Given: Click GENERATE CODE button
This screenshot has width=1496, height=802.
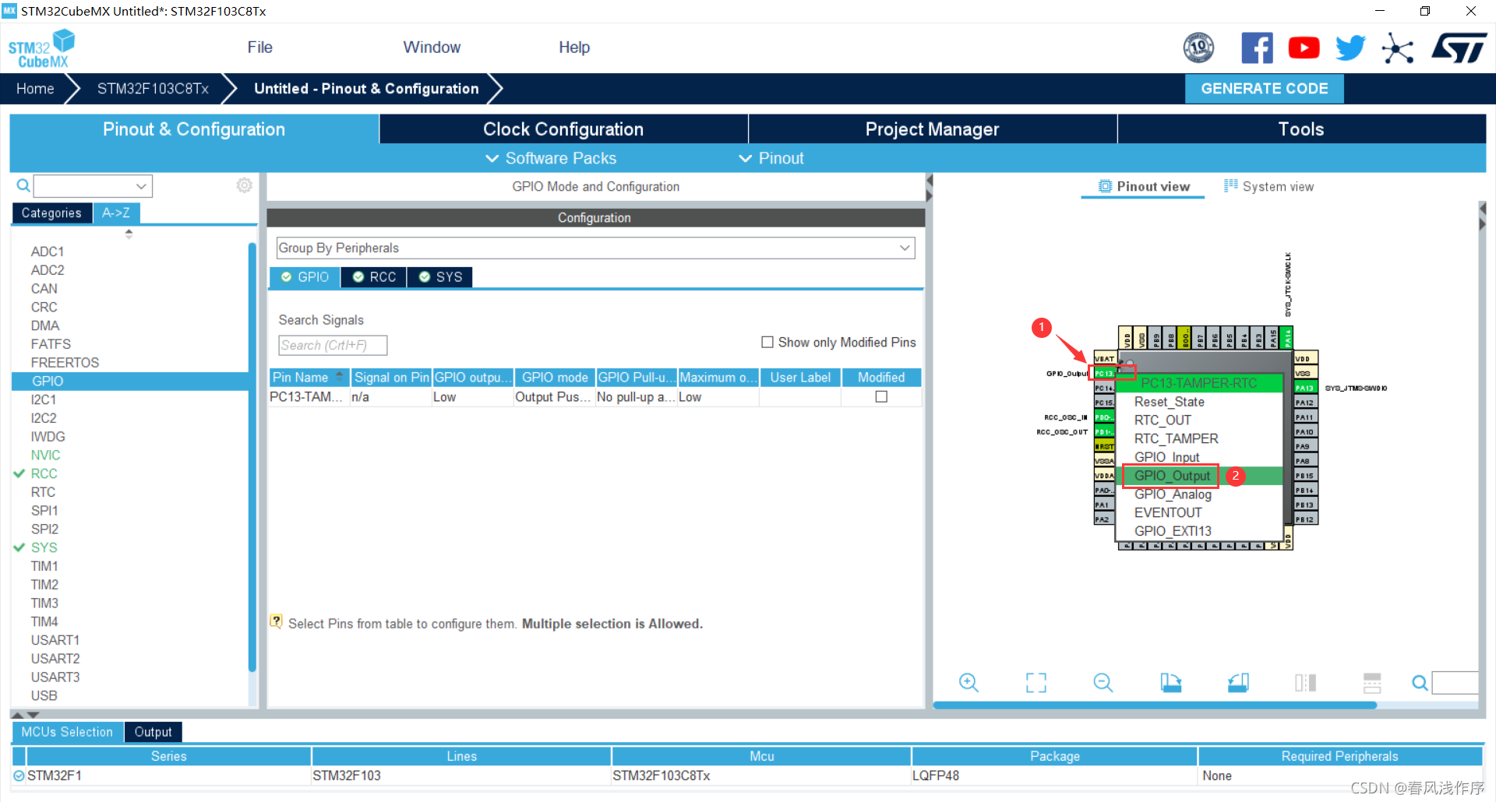Looking at the screenshot, I should click(1264, 89).
